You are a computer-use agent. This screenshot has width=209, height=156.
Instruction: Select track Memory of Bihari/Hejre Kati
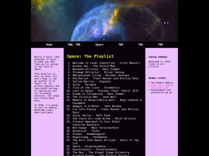tap(107, 102)
